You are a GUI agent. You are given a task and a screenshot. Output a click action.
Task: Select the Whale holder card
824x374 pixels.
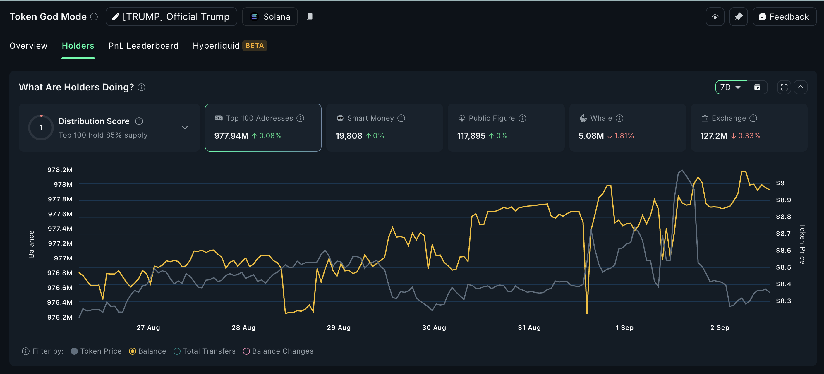(627, 127)
